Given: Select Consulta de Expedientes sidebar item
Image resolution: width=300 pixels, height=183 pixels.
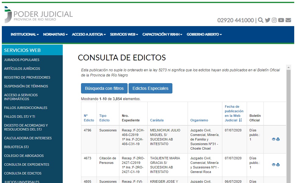Looking at the screenshot, I should tap(26, 164).
